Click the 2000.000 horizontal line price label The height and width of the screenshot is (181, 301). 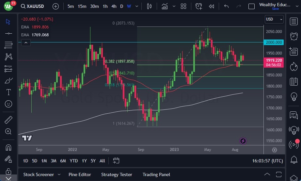tap(274, 42)
